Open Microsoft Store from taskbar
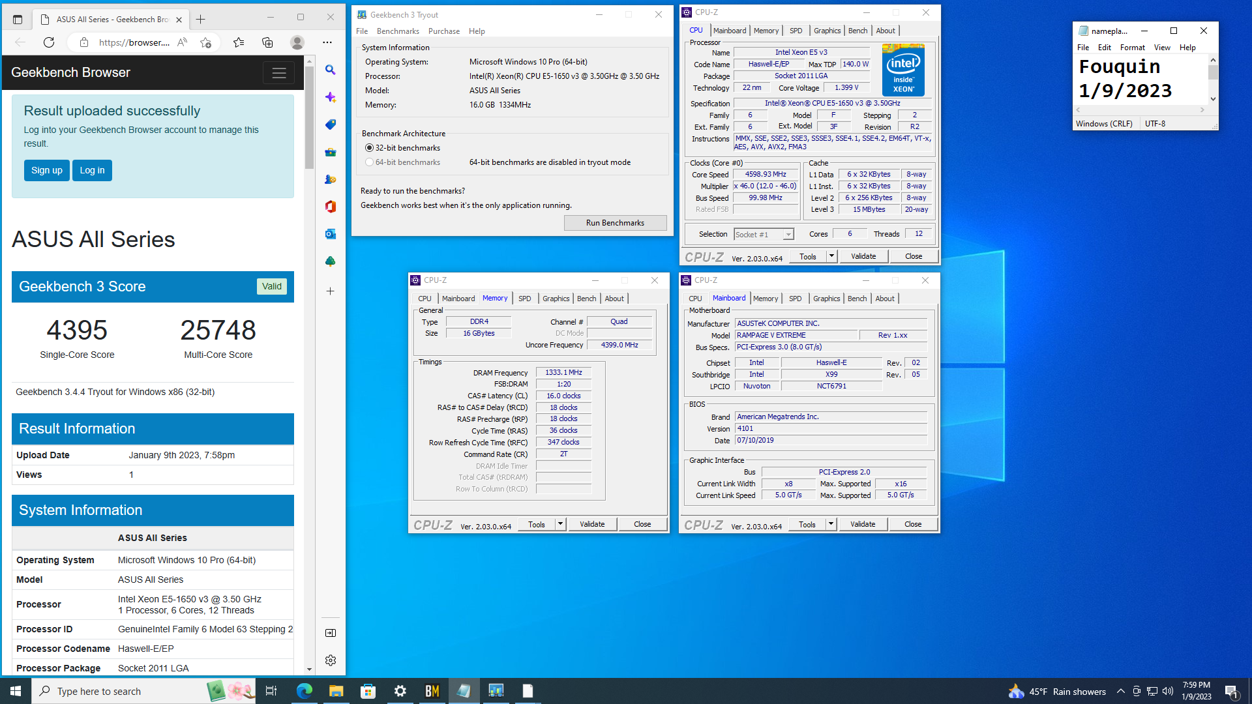Screen dimensions: 1252x704 point(368,691)
